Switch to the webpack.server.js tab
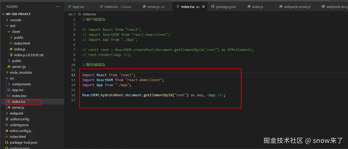Viewport: 348px width, 149px height. click(297, 7)
